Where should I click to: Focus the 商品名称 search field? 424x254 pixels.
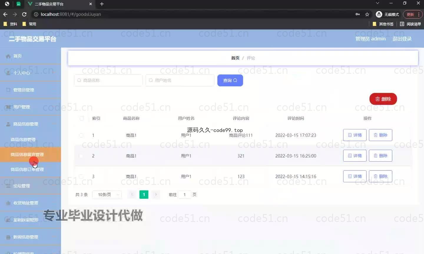108,80
